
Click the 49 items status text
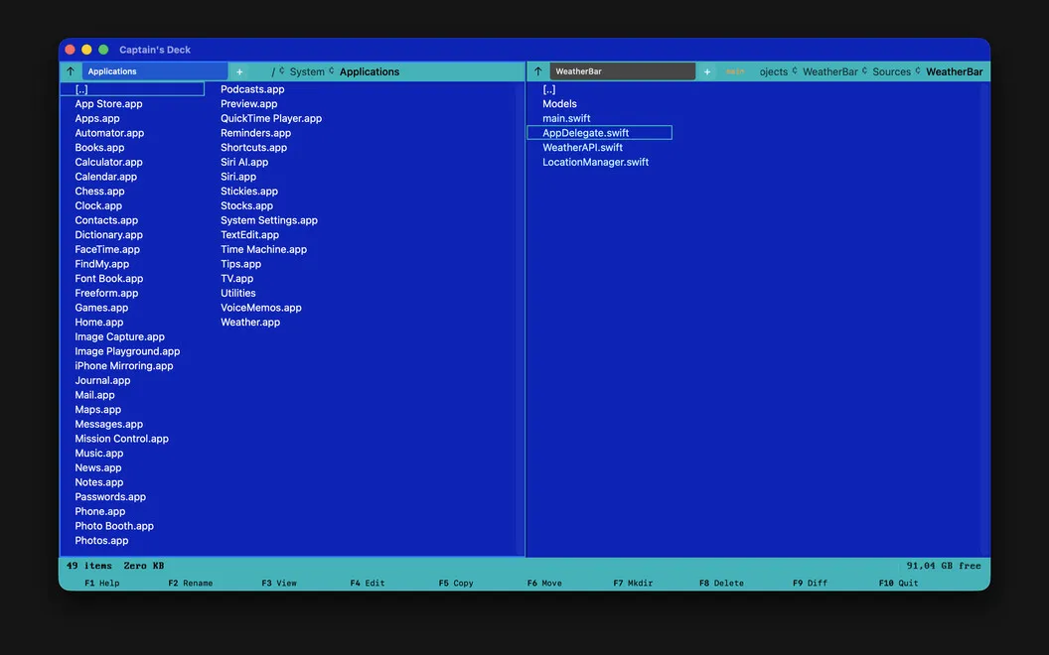[89, 566]
